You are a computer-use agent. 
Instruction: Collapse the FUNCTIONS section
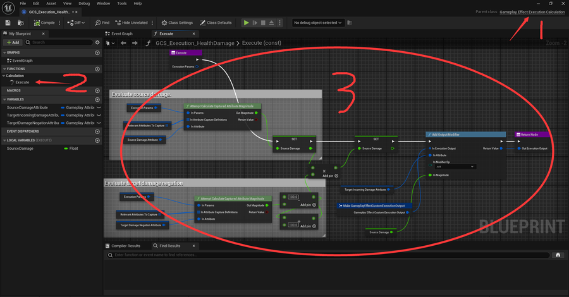click(4, 69)
